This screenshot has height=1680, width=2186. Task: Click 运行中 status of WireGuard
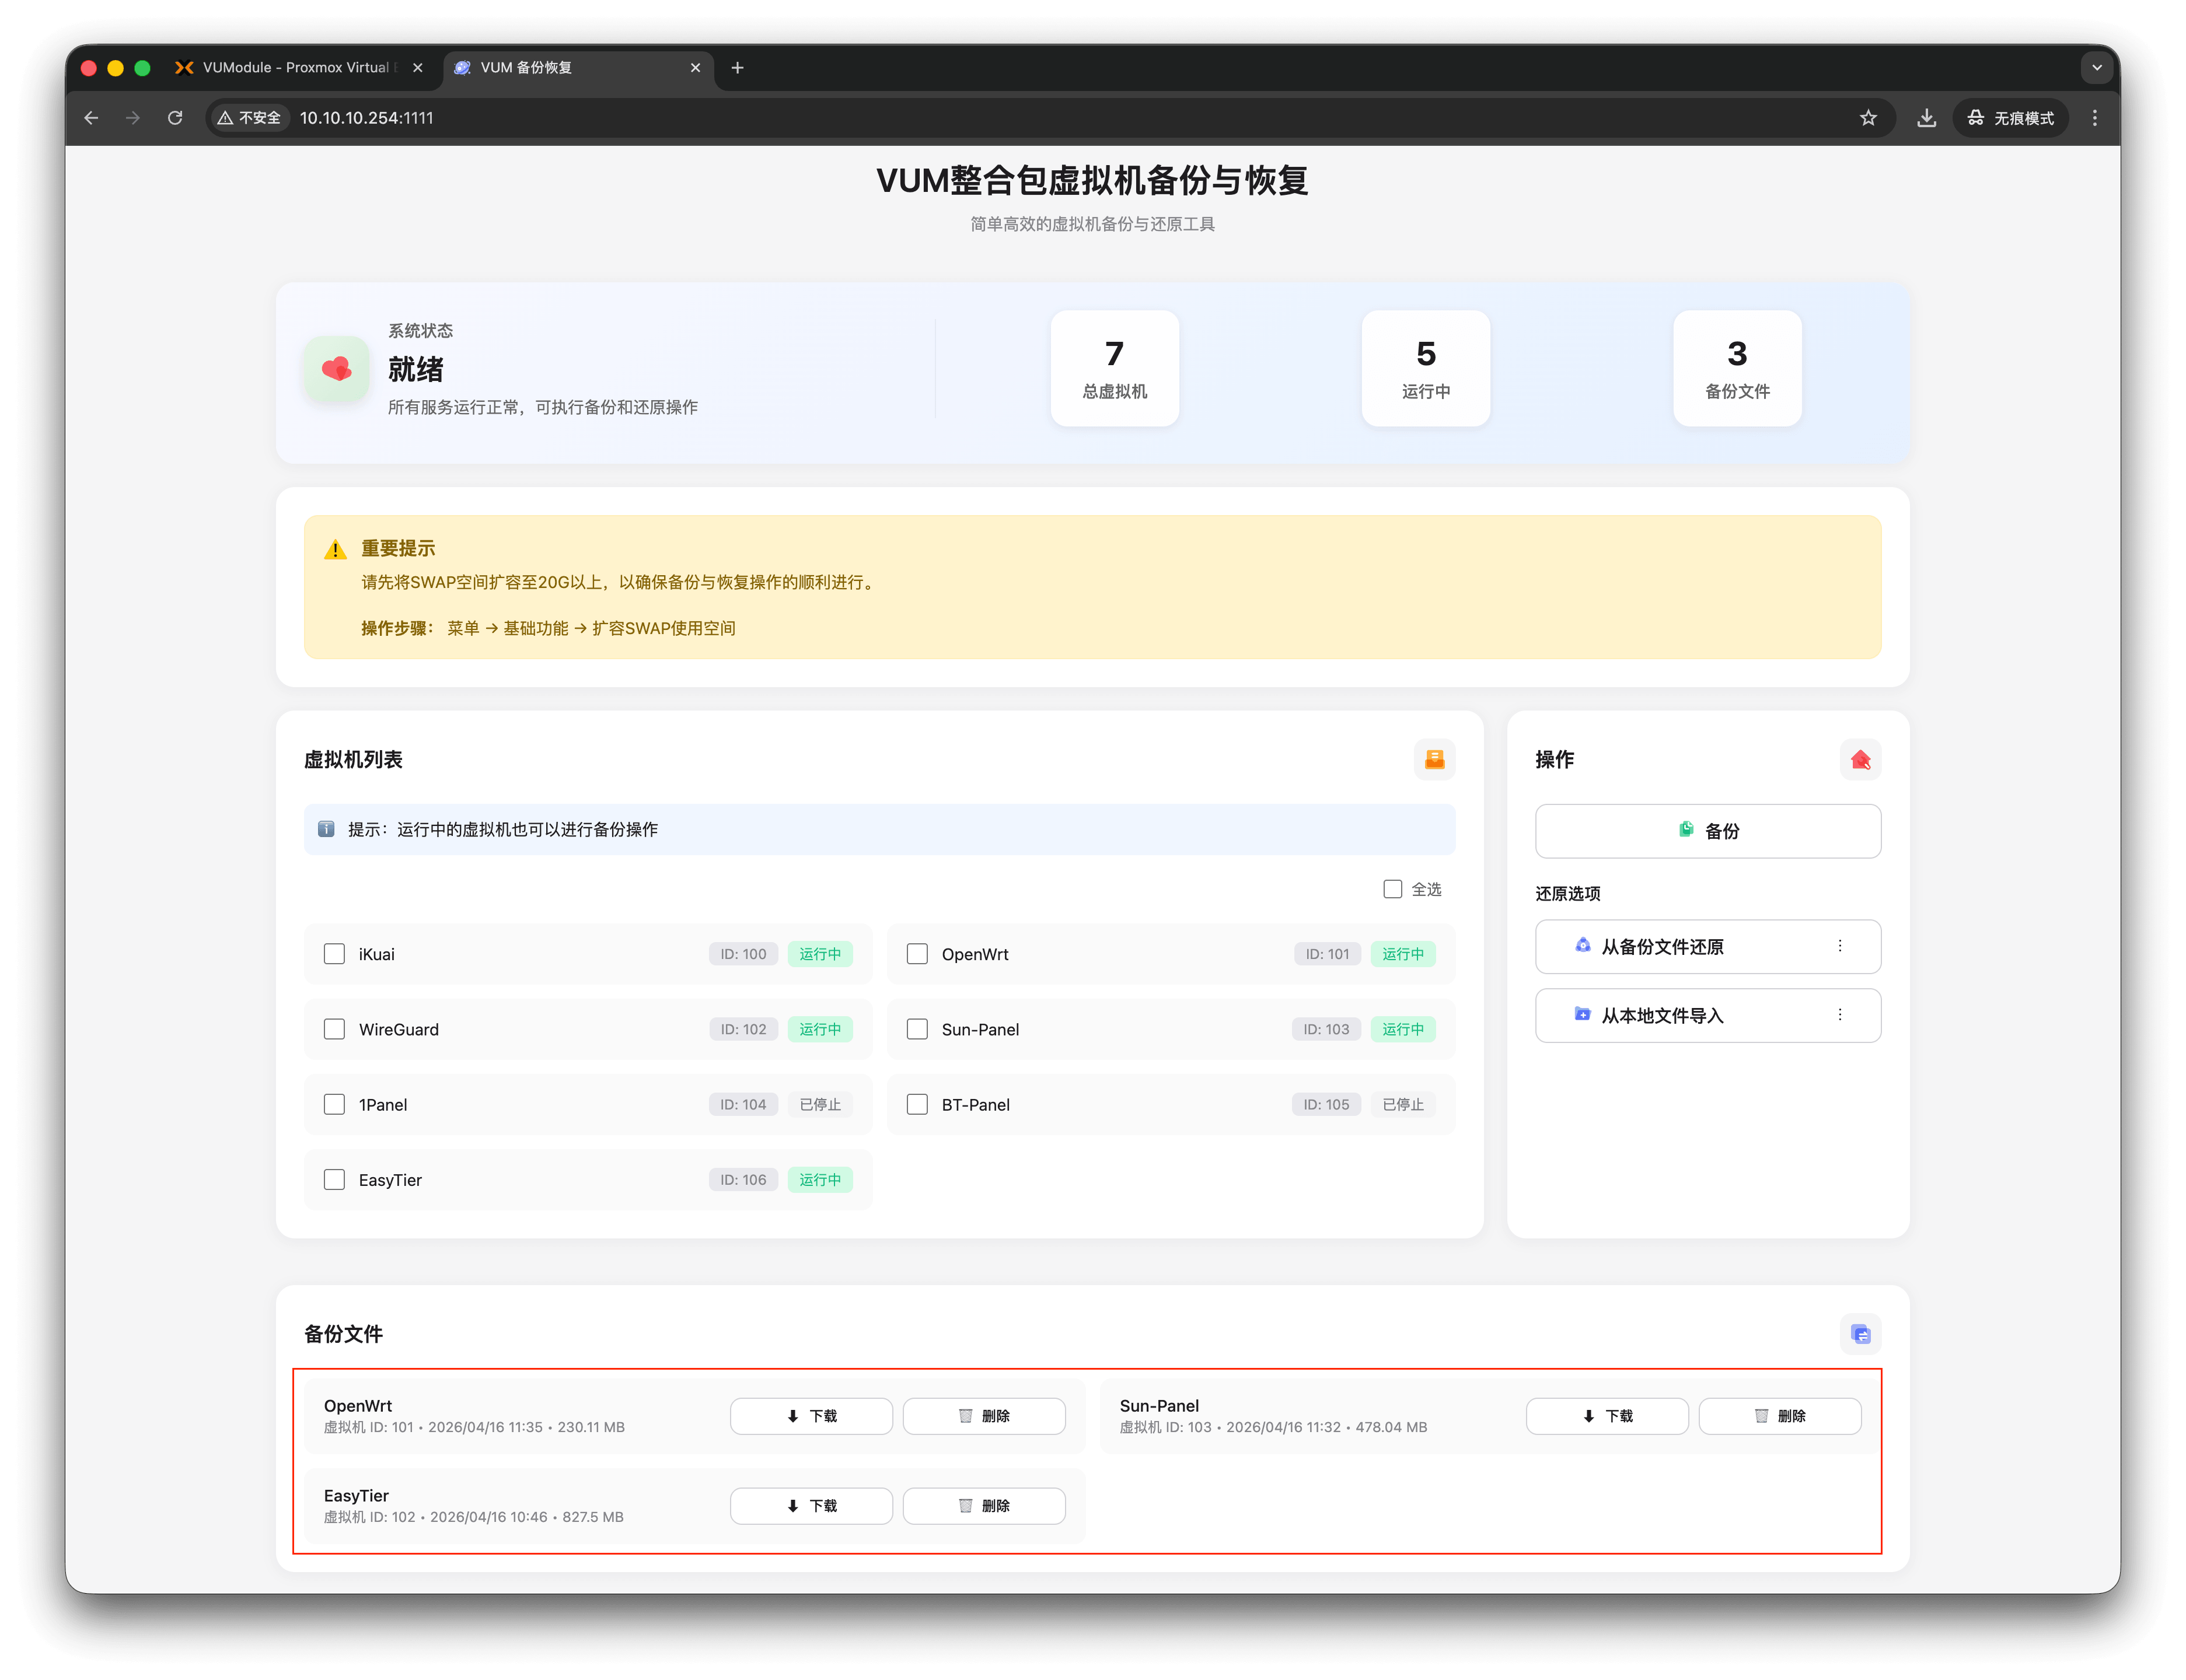(819, 1029)
